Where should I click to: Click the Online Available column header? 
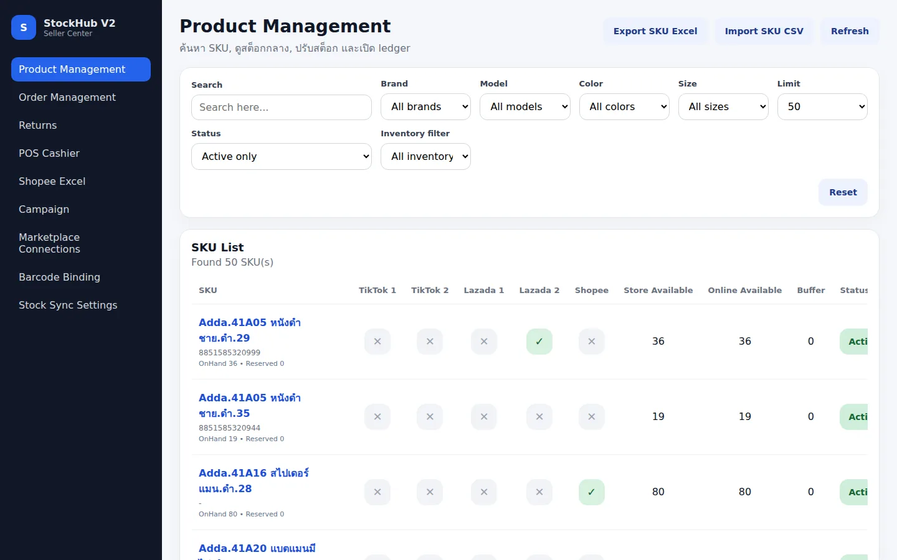pos(745,291)
